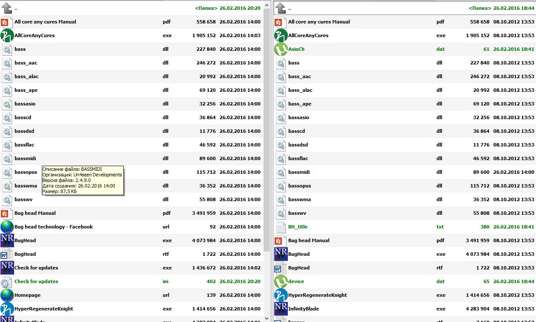Viewport: 536px width, 322px height.
Task: Click the AllCoreAnyCures exe icon in right panel
Action: tap(281, 35)
